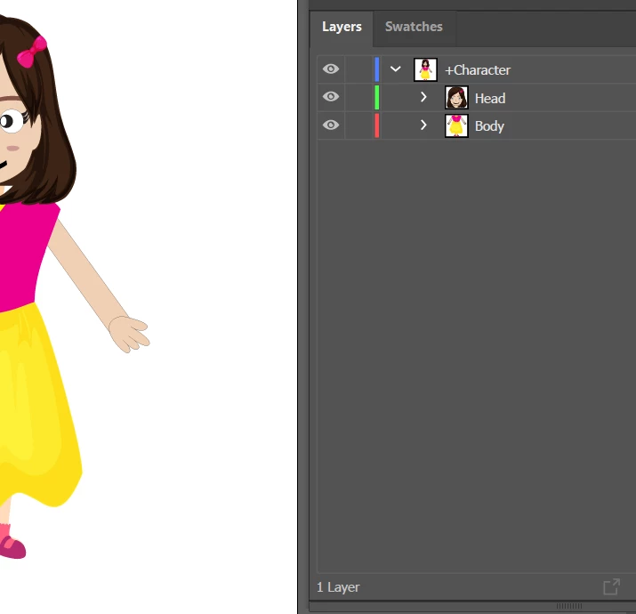The image size is (636, 614).
Task: Click the Head layer thumbnail
Action: [x=456, y=97]
